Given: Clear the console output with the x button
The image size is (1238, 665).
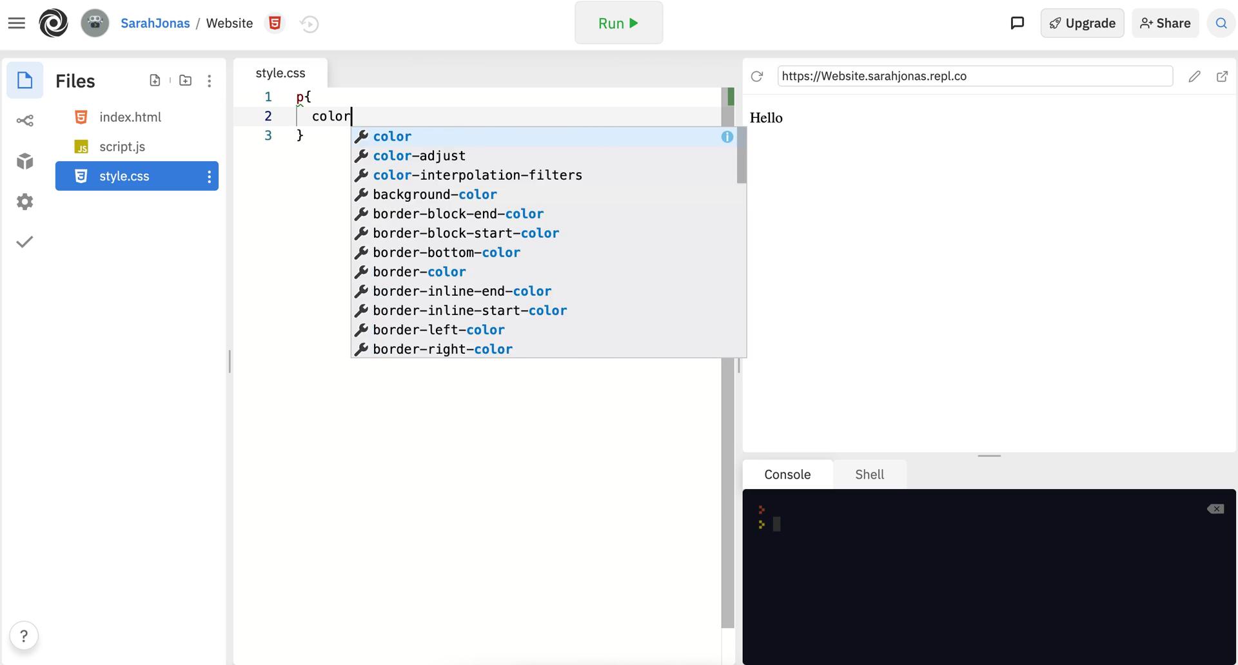Looking at the screenshot, I should tap(1215, 508).
